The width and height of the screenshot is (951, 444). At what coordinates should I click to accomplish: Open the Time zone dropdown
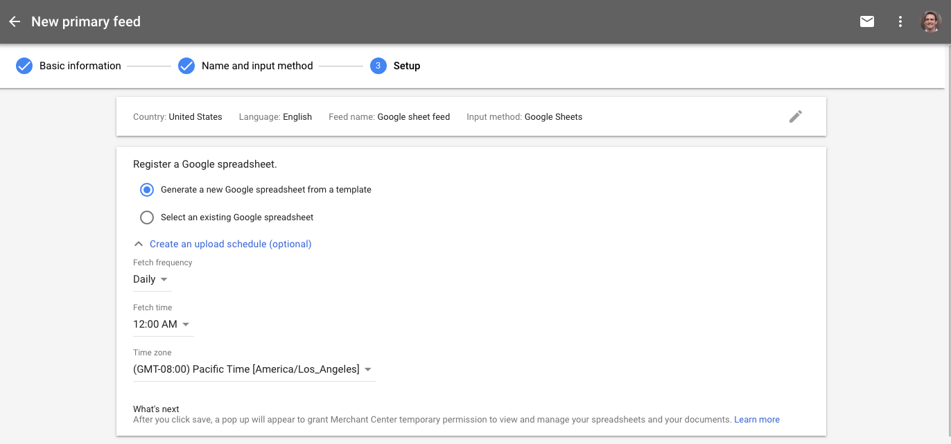pos(254,369)
